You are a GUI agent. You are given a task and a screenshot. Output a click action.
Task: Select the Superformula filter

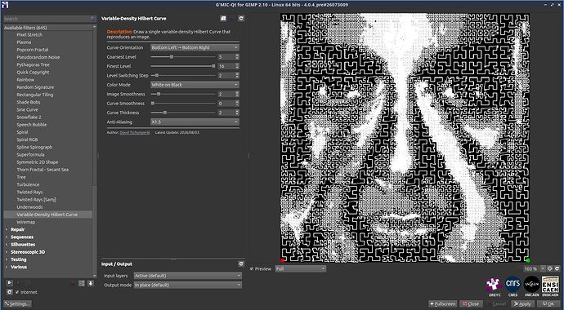click(30, 155)
